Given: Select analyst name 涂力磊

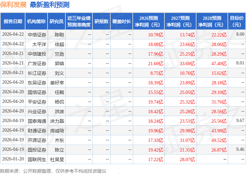Looking at the screenshot, I should 57,121.
